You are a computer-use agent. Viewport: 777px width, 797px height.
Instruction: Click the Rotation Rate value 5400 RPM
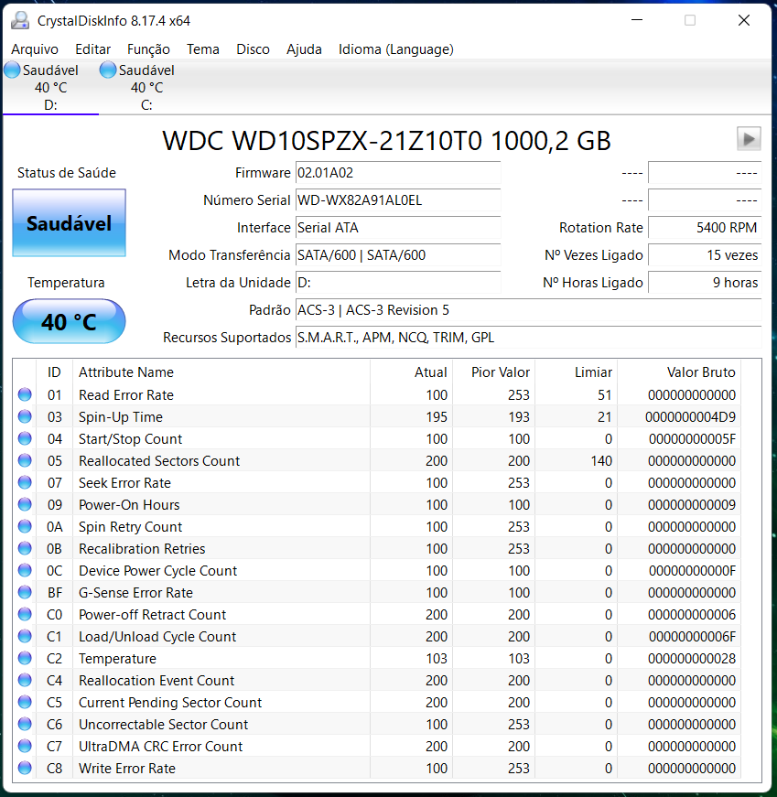pyautogui.click(x=705, y=228)
